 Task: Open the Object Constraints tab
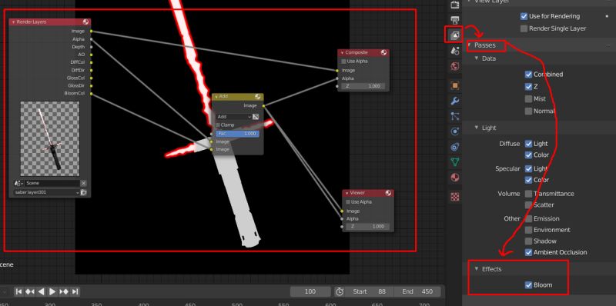pos(454,147)
